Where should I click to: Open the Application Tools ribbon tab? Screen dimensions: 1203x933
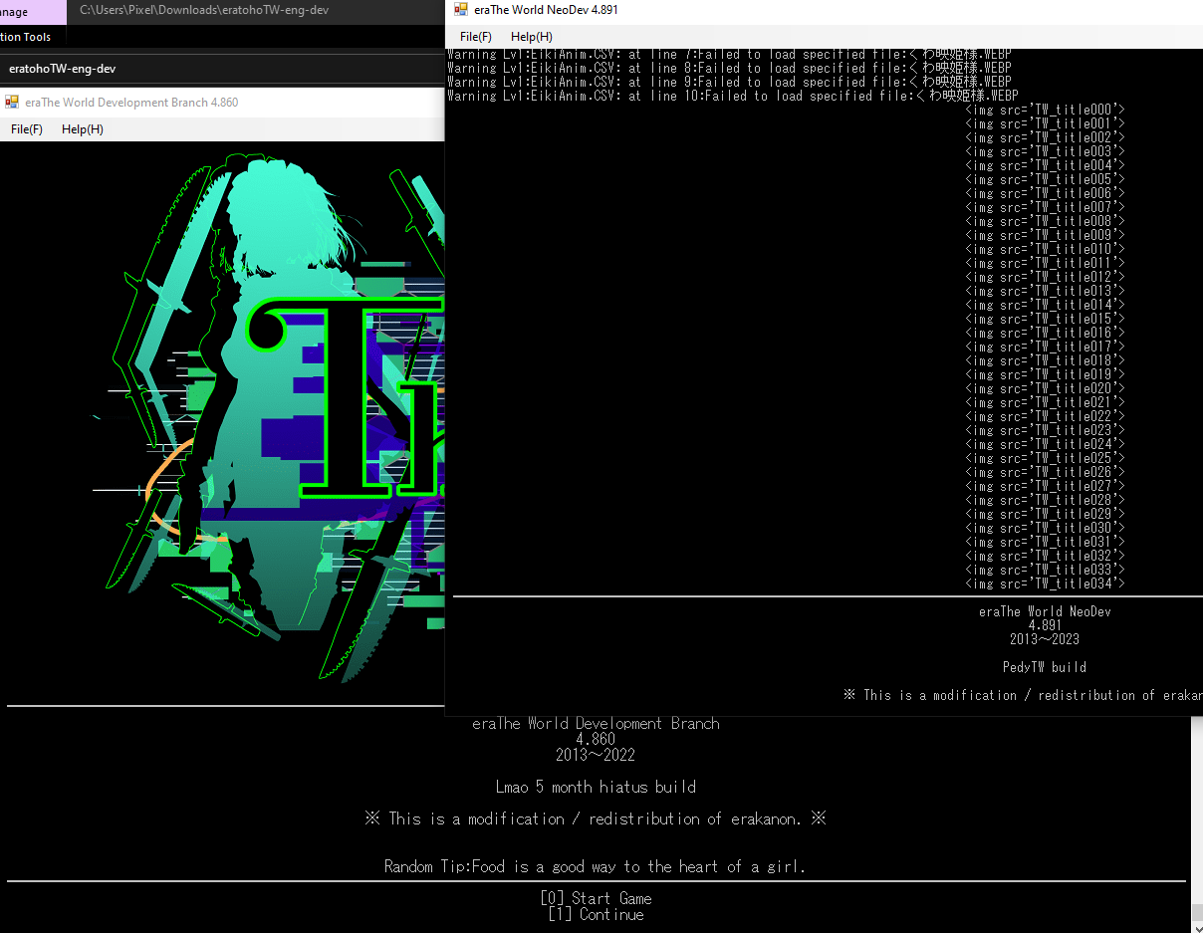coord(26,37)
